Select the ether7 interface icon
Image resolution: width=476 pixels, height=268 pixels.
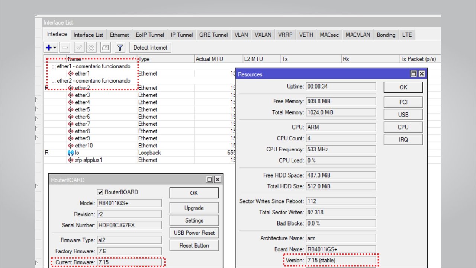coord(71,124)
